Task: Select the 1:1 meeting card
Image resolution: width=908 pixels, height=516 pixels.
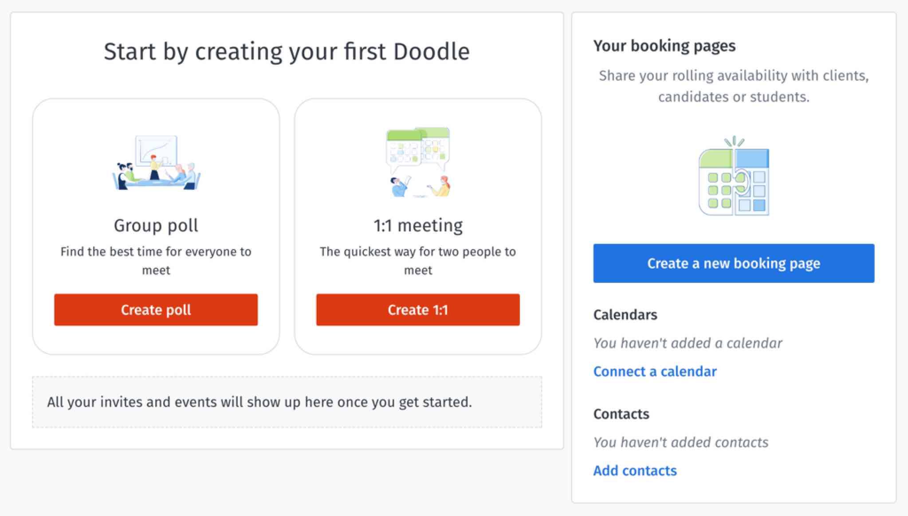Action: (417, 226)
